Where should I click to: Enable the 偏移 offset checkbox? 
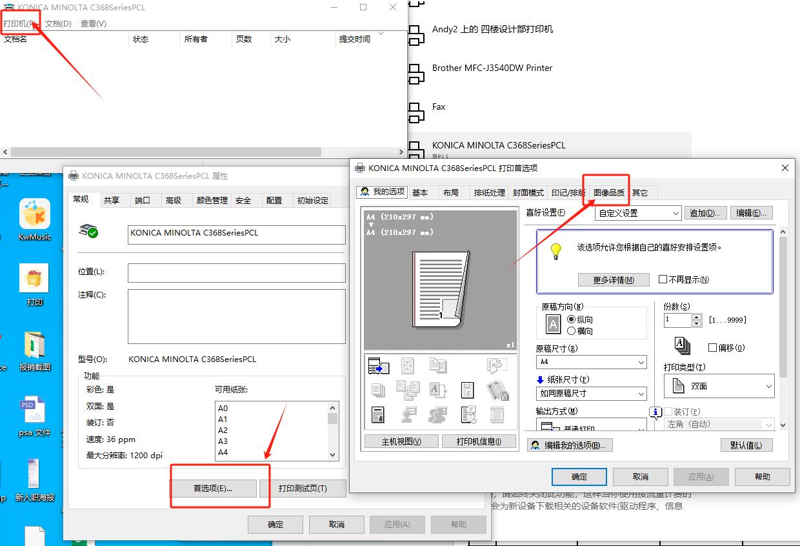tap(713, 348)
